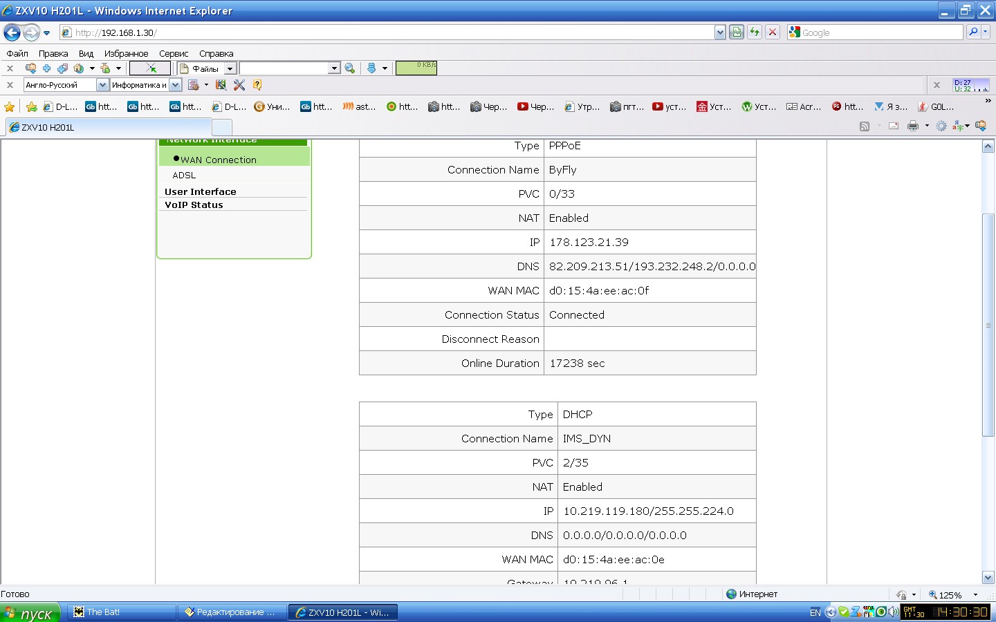Start search with the magnifier button
Viewport: 996px width, 622px height.
973,32
